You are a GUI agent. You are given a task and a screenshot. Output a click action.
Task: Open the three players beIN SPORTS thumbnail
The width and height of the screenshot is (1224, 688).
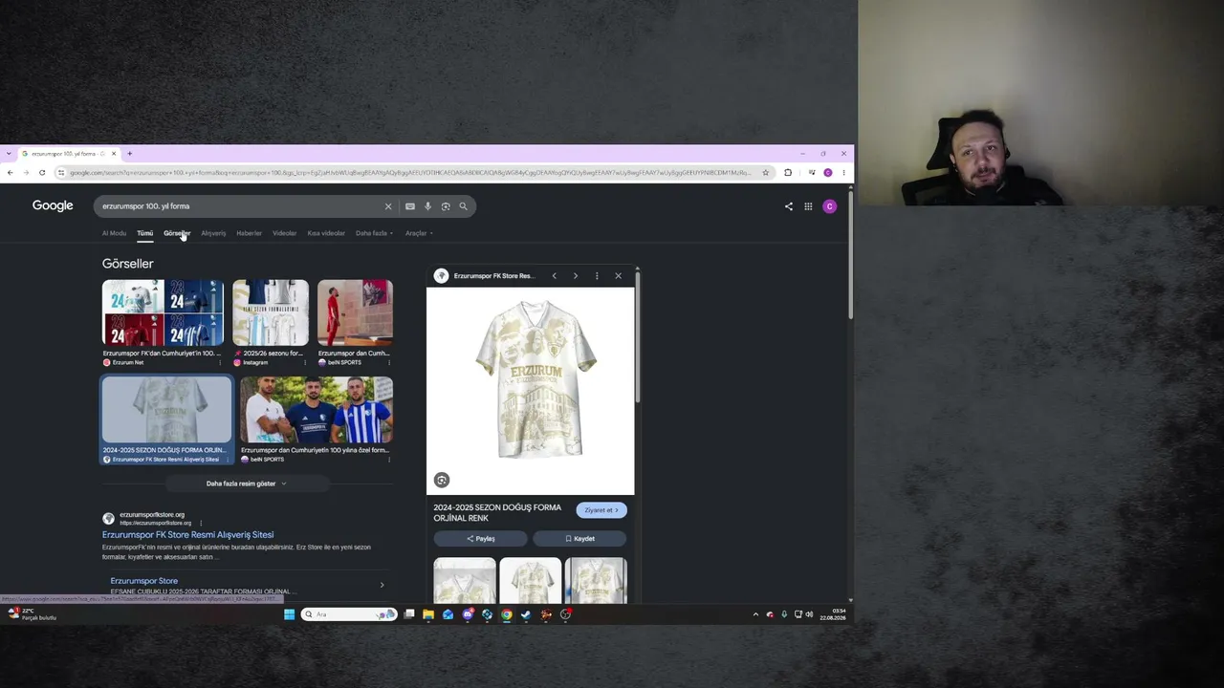(317, 410)
